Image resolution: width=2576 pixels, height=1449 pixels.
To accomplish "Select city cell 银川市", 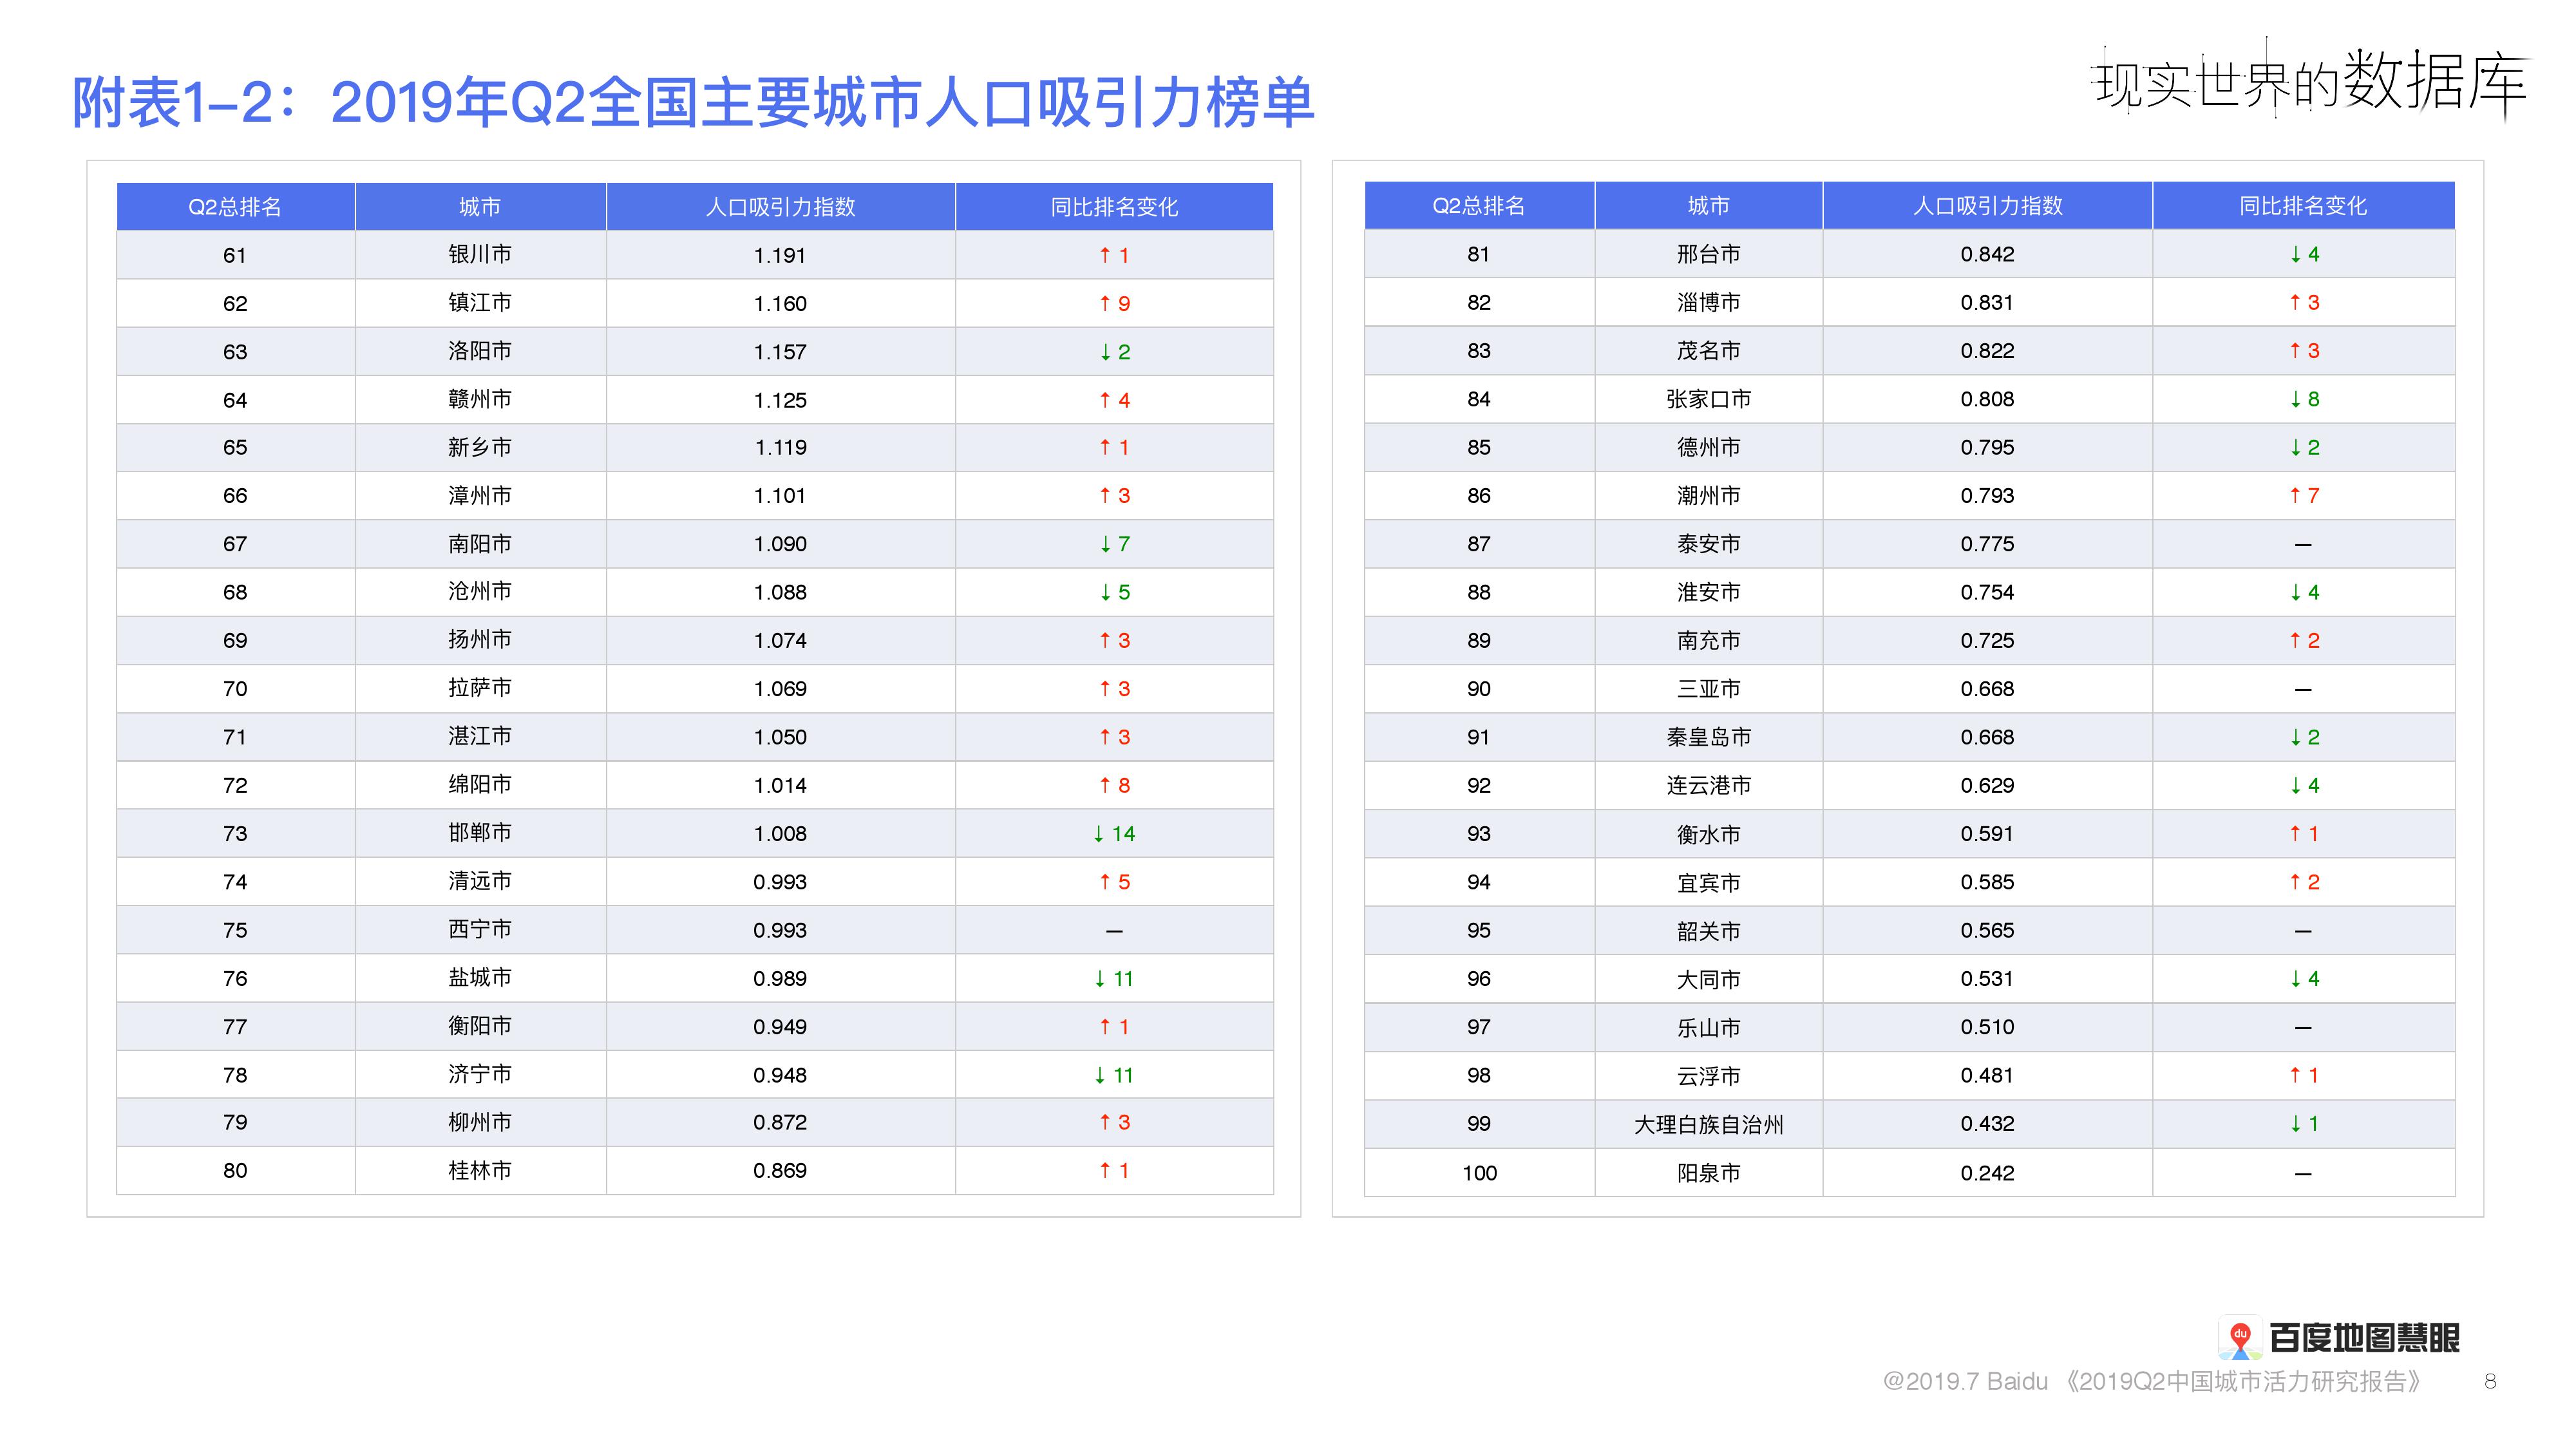I will coord(480,254).
